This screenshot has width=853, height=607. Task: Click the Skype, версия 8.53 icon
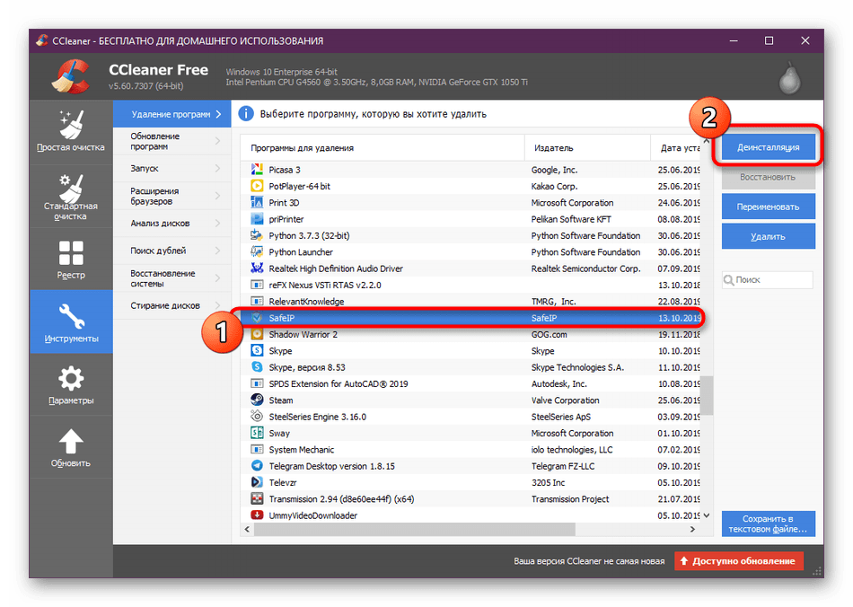pyautogui.click(x=257, y=367)
